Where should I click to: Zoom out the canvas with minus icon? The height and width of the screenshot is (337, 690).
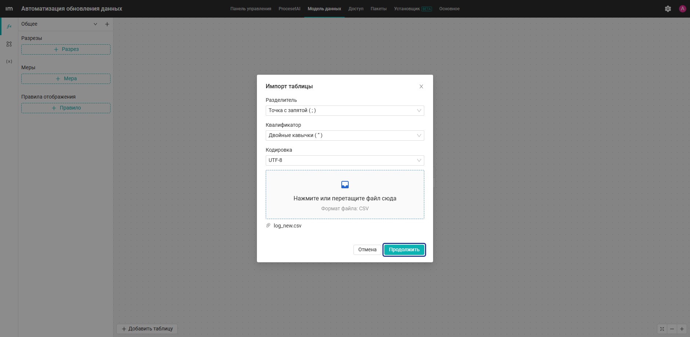672,329
